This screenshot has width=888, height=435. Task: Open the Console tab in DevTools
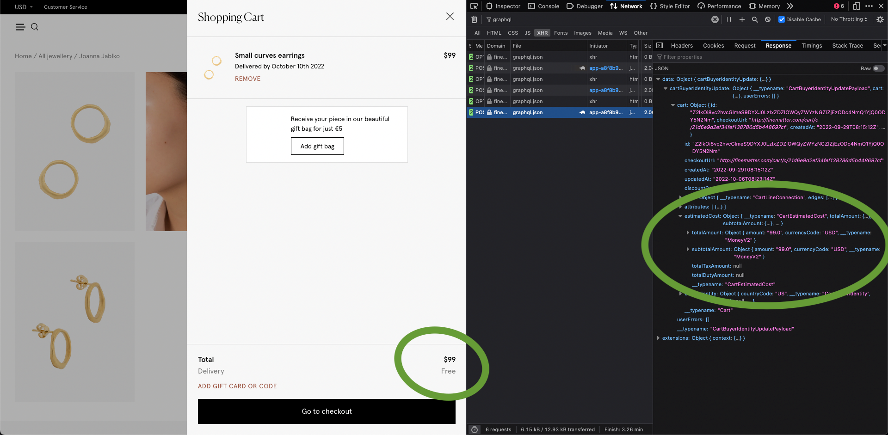544,6
